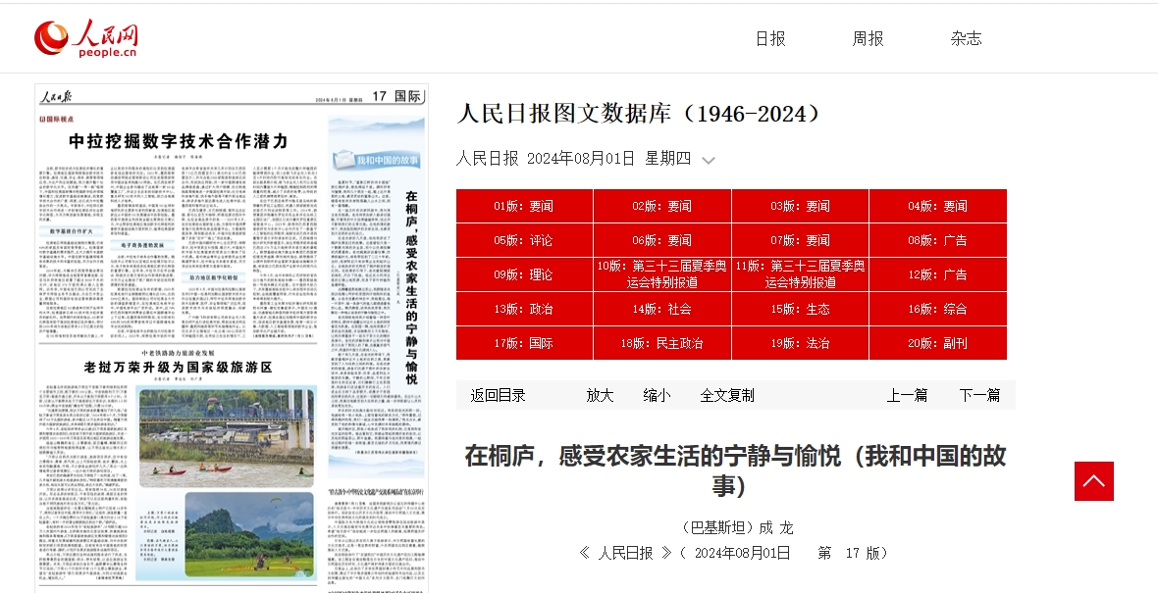
Task: Click the 中拉挖掘数字技术合作潜力 headline in the newspaper image
Action: click(x=178, y=141)
